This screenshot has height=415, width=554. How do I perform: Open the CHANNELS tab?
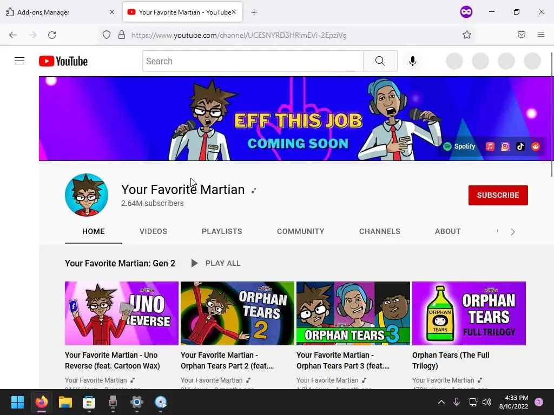coord(380,231)
